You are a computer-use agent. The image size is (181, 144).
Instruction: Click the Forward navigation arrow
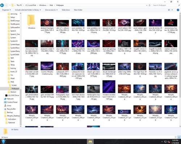pos(6,5)
